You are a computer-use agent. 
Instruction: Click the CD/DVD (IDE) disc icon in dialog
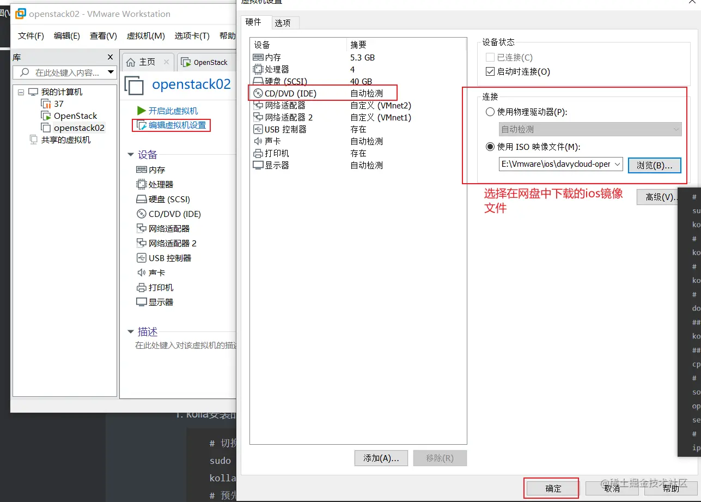pos(258,93)
